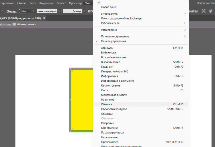215x147 pixels.
Task: Open the Просмотр menu
Action: coord(75,3)
